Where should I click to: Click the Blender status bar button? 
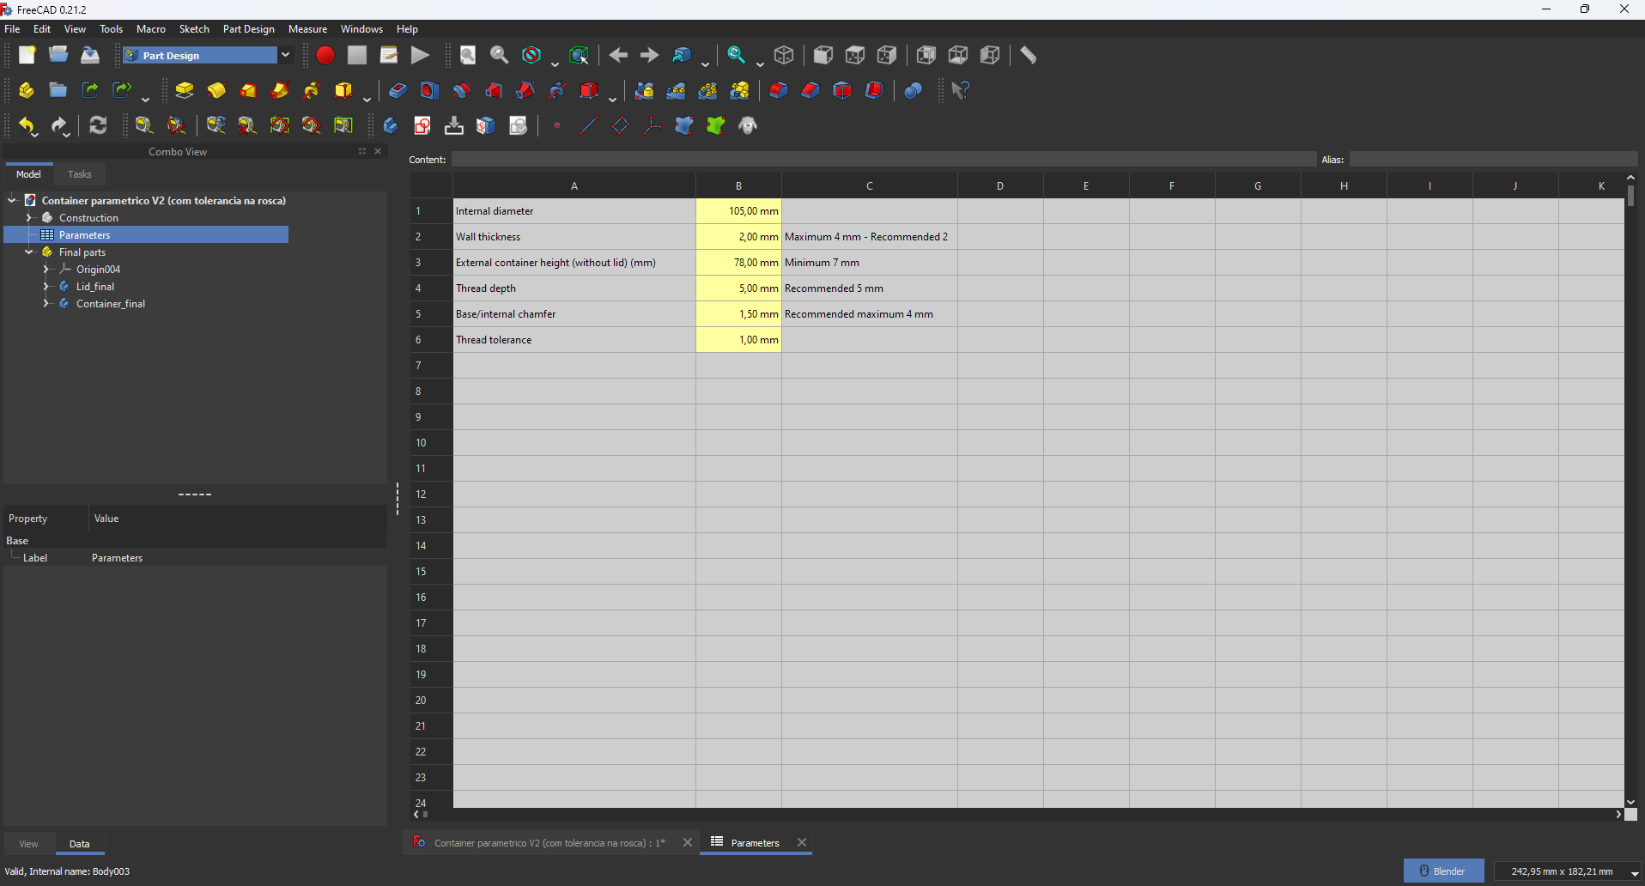pos(1443,870)
